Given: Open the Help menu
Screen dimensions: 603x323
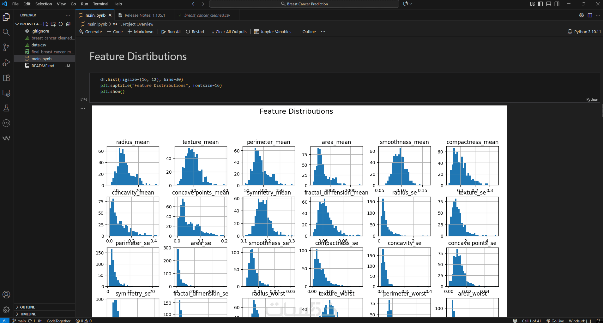Looking at the screenshot, I should pos(118,4).
